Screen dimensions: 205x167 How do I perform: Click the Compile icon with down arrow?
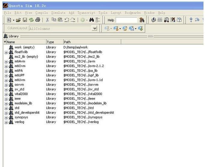(154, 20)
